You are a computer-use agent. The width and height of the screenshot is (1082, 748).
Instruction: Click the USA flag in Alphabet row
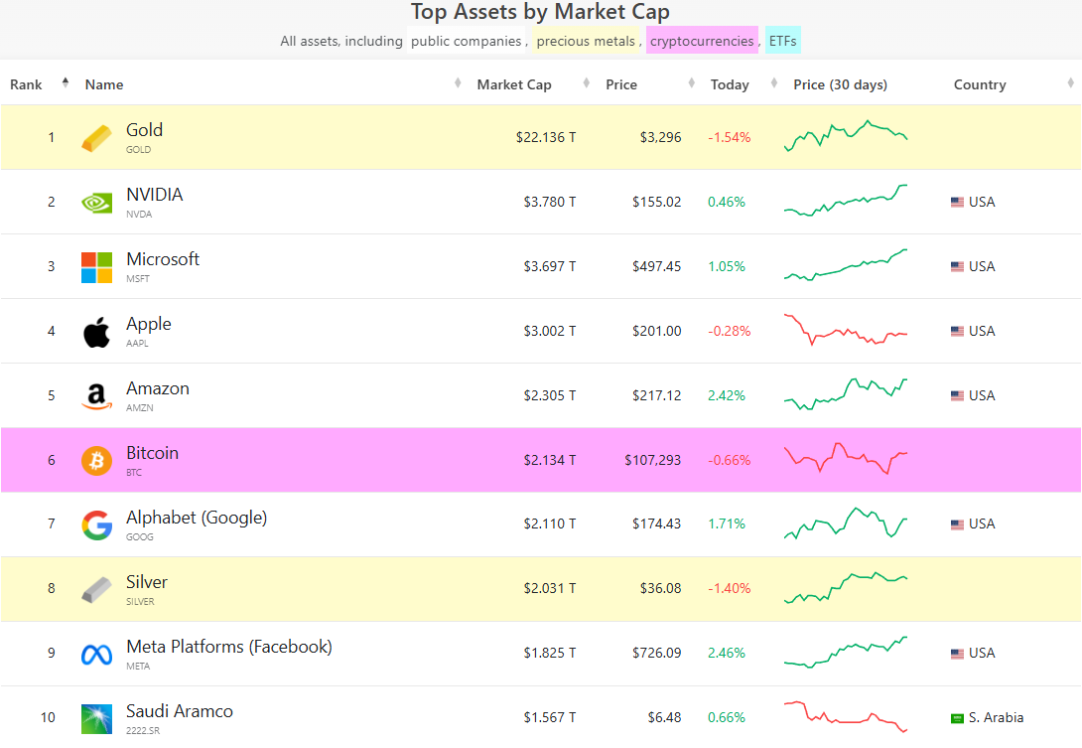[x=957, y=524]
